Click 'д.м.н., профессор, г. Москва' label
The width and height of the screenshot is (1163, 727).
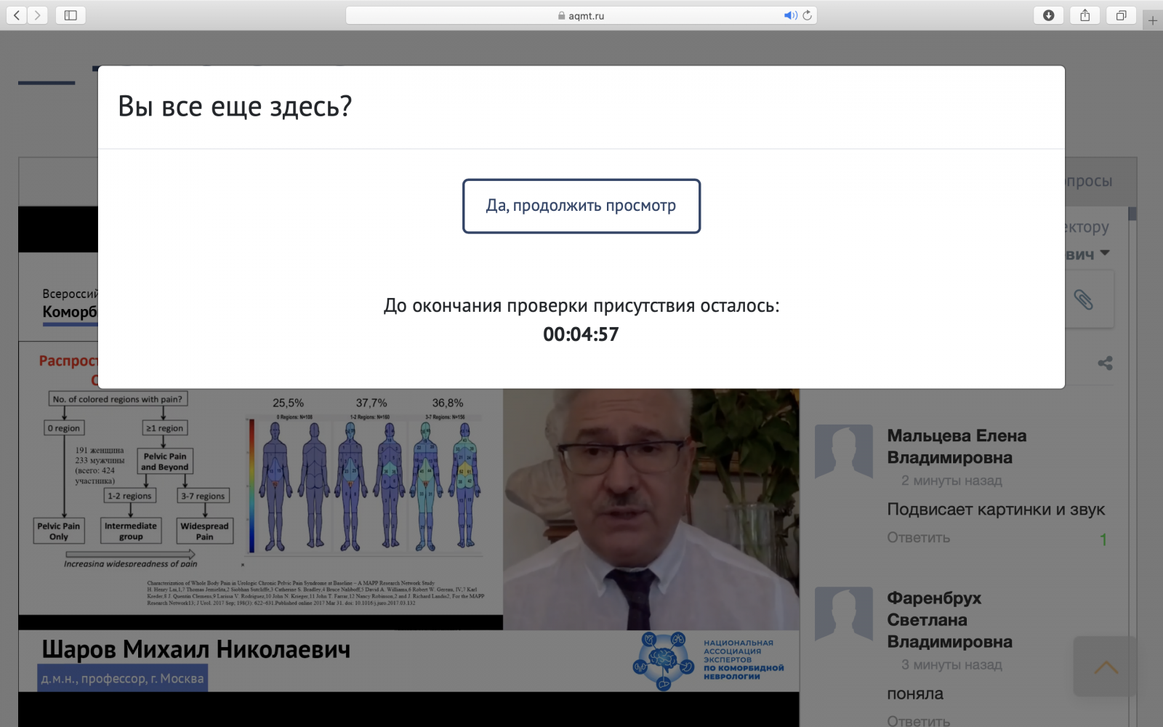pos(122,678)
